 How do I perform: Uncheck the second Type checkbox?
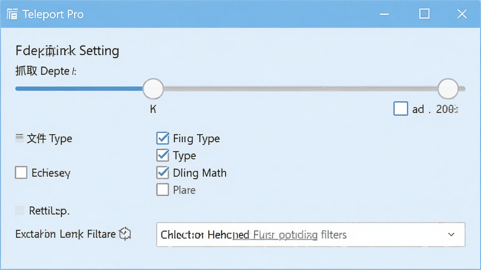pos(163,156)
